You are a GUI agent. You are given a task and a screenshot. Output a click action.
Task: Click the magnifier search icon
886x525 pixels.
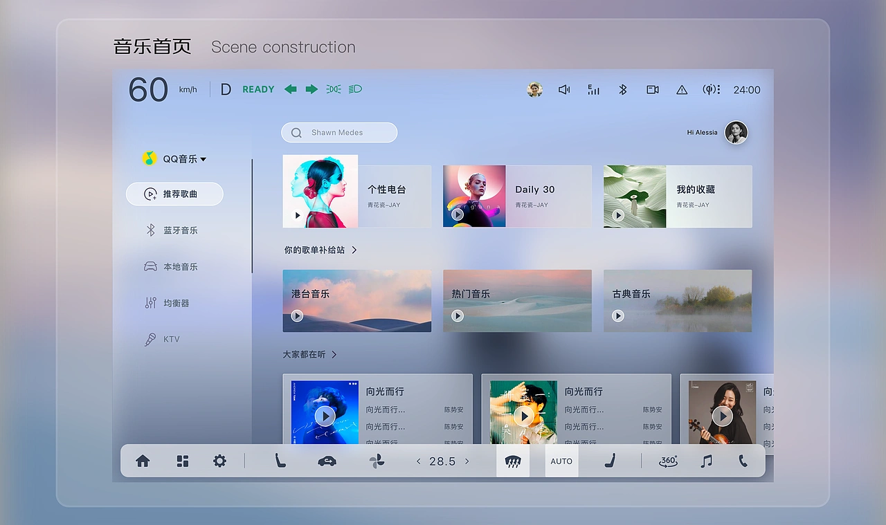pyautogui.click(x=296, y=133)
